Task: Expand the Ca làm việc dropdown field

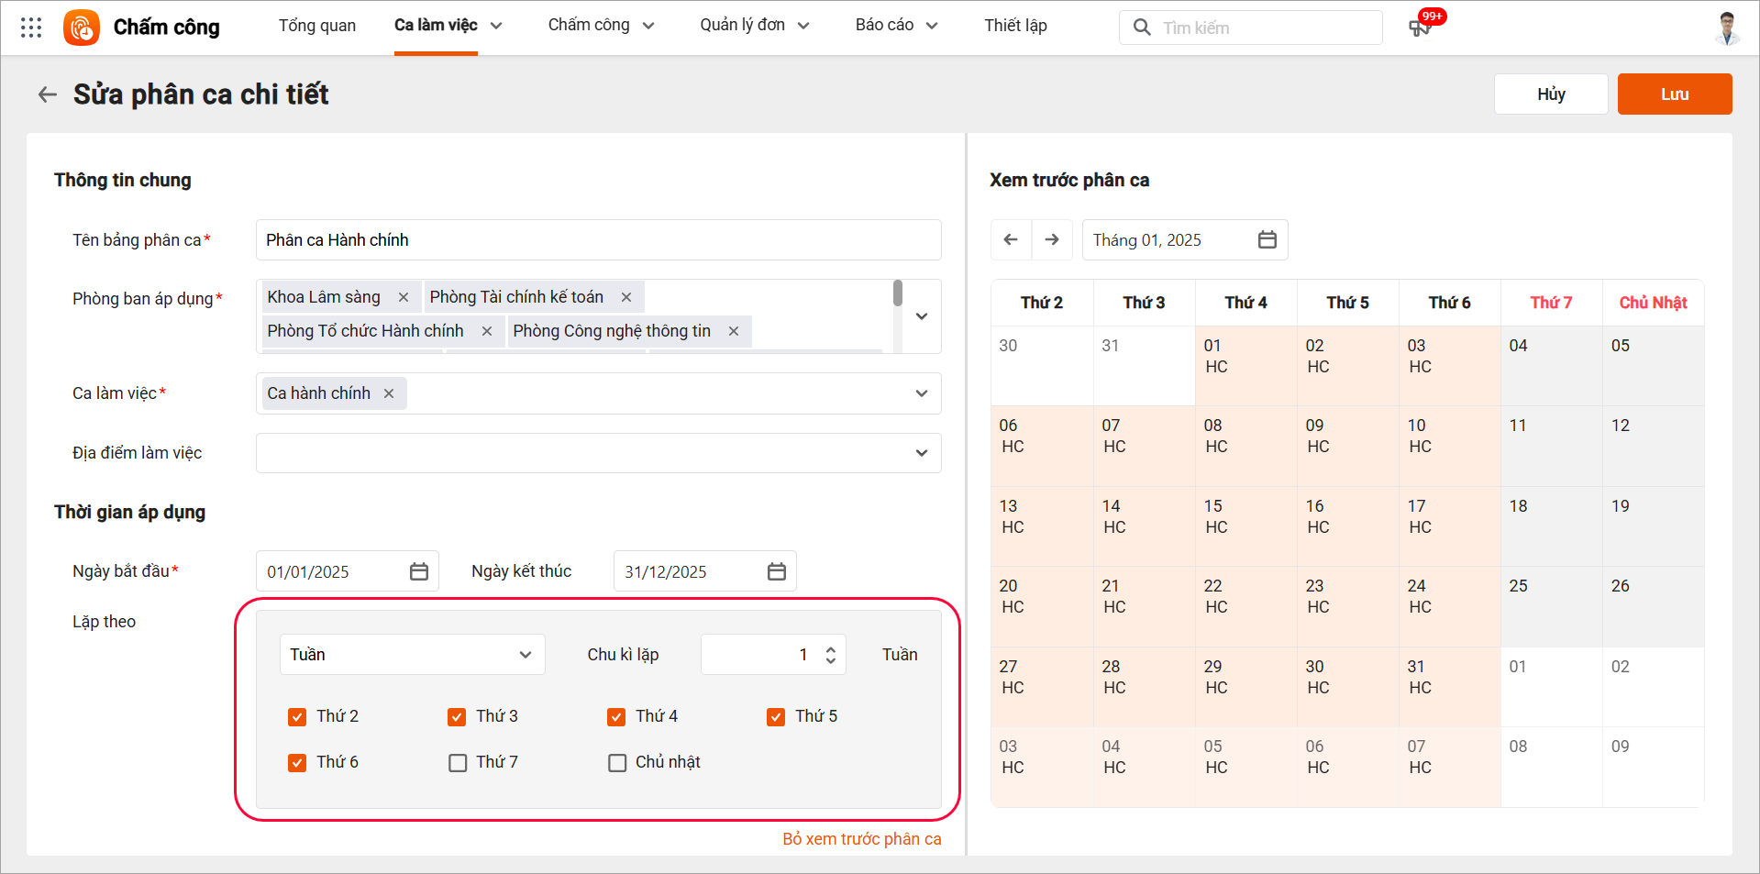Action: pos(921,393)
